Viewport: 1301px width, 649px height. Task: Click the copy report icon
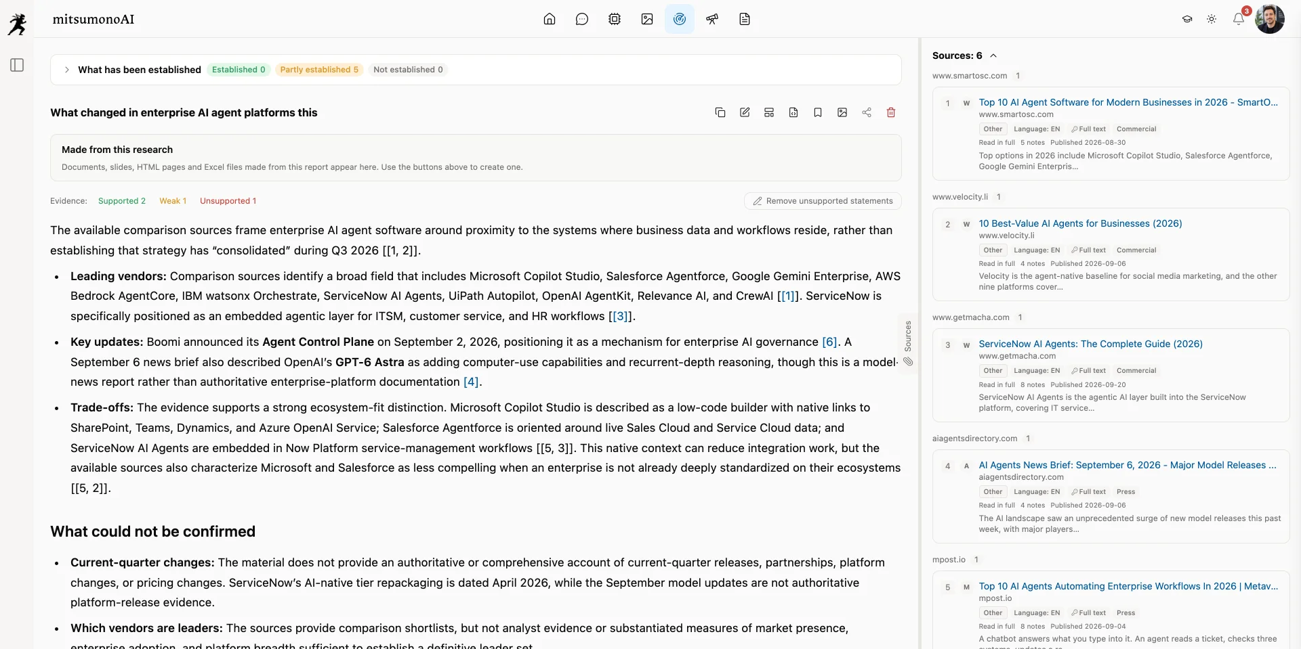click(720, 112)
